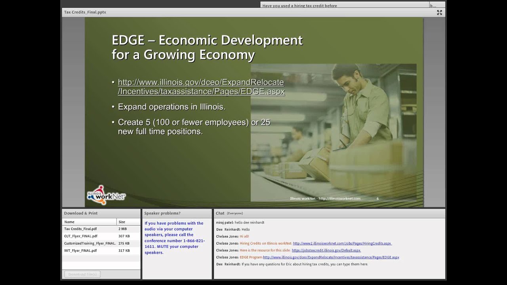
Task: Sort files by the Size column header
Action: 128,222
